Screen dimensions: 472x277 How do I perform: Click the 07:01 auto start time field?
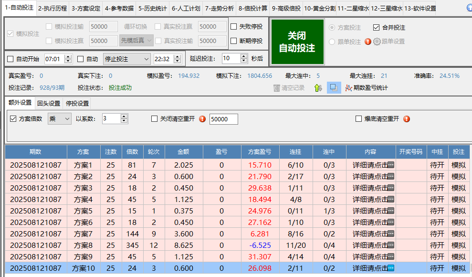[54, 59]
